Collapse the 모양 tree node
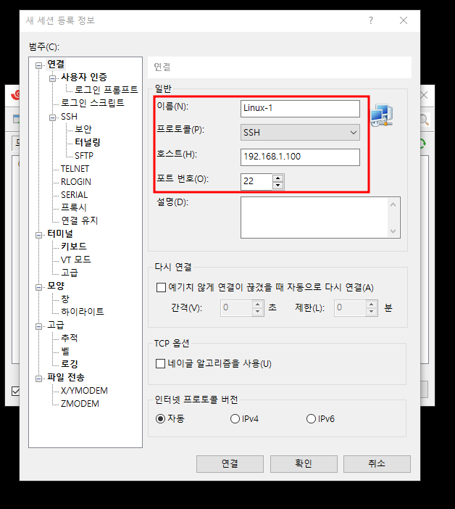This screenshot has height=509, width=455. tap(39, 287)
